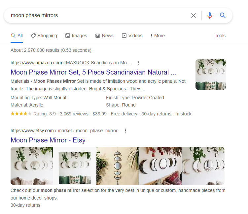248x214 pixels.
Task: Start voice search with the microphone icon
Action: coord(210,15)
